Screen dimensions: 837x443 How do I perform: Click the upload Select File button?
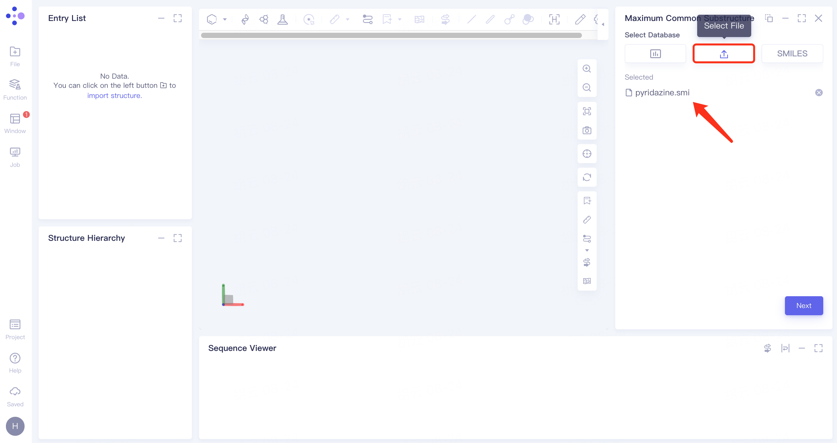(x=724, y=54)
